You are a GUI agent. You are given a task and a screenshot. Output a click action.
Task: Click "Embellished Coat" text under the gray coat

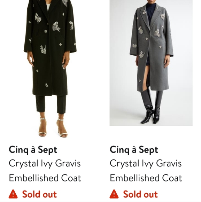(x=146, y=178)
